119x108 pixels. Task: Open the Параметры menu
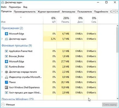point(15,7)
